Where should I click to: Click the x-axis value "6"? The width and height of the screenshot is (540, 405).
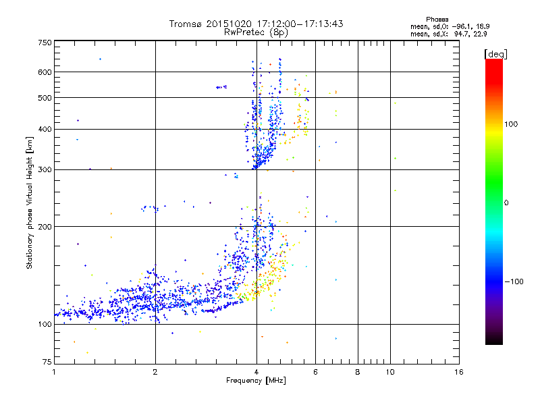coord(315,372)
